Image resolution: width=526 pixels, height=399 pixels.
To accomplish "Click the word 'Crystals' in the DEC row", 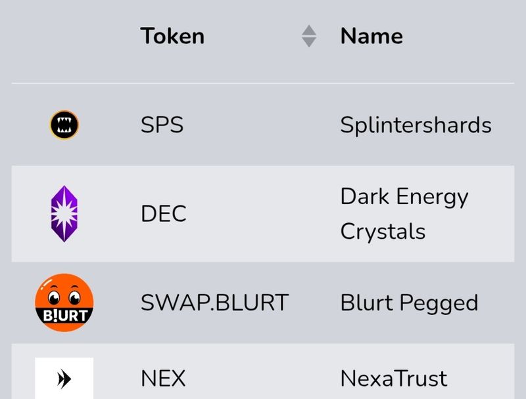I will [383, 232].
